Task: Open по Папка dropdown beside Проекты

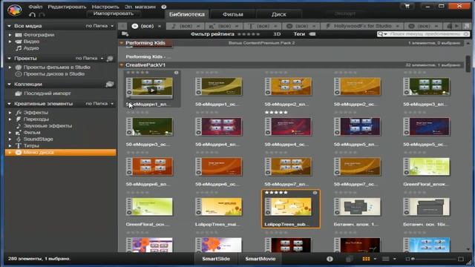Action: point(89,58)
